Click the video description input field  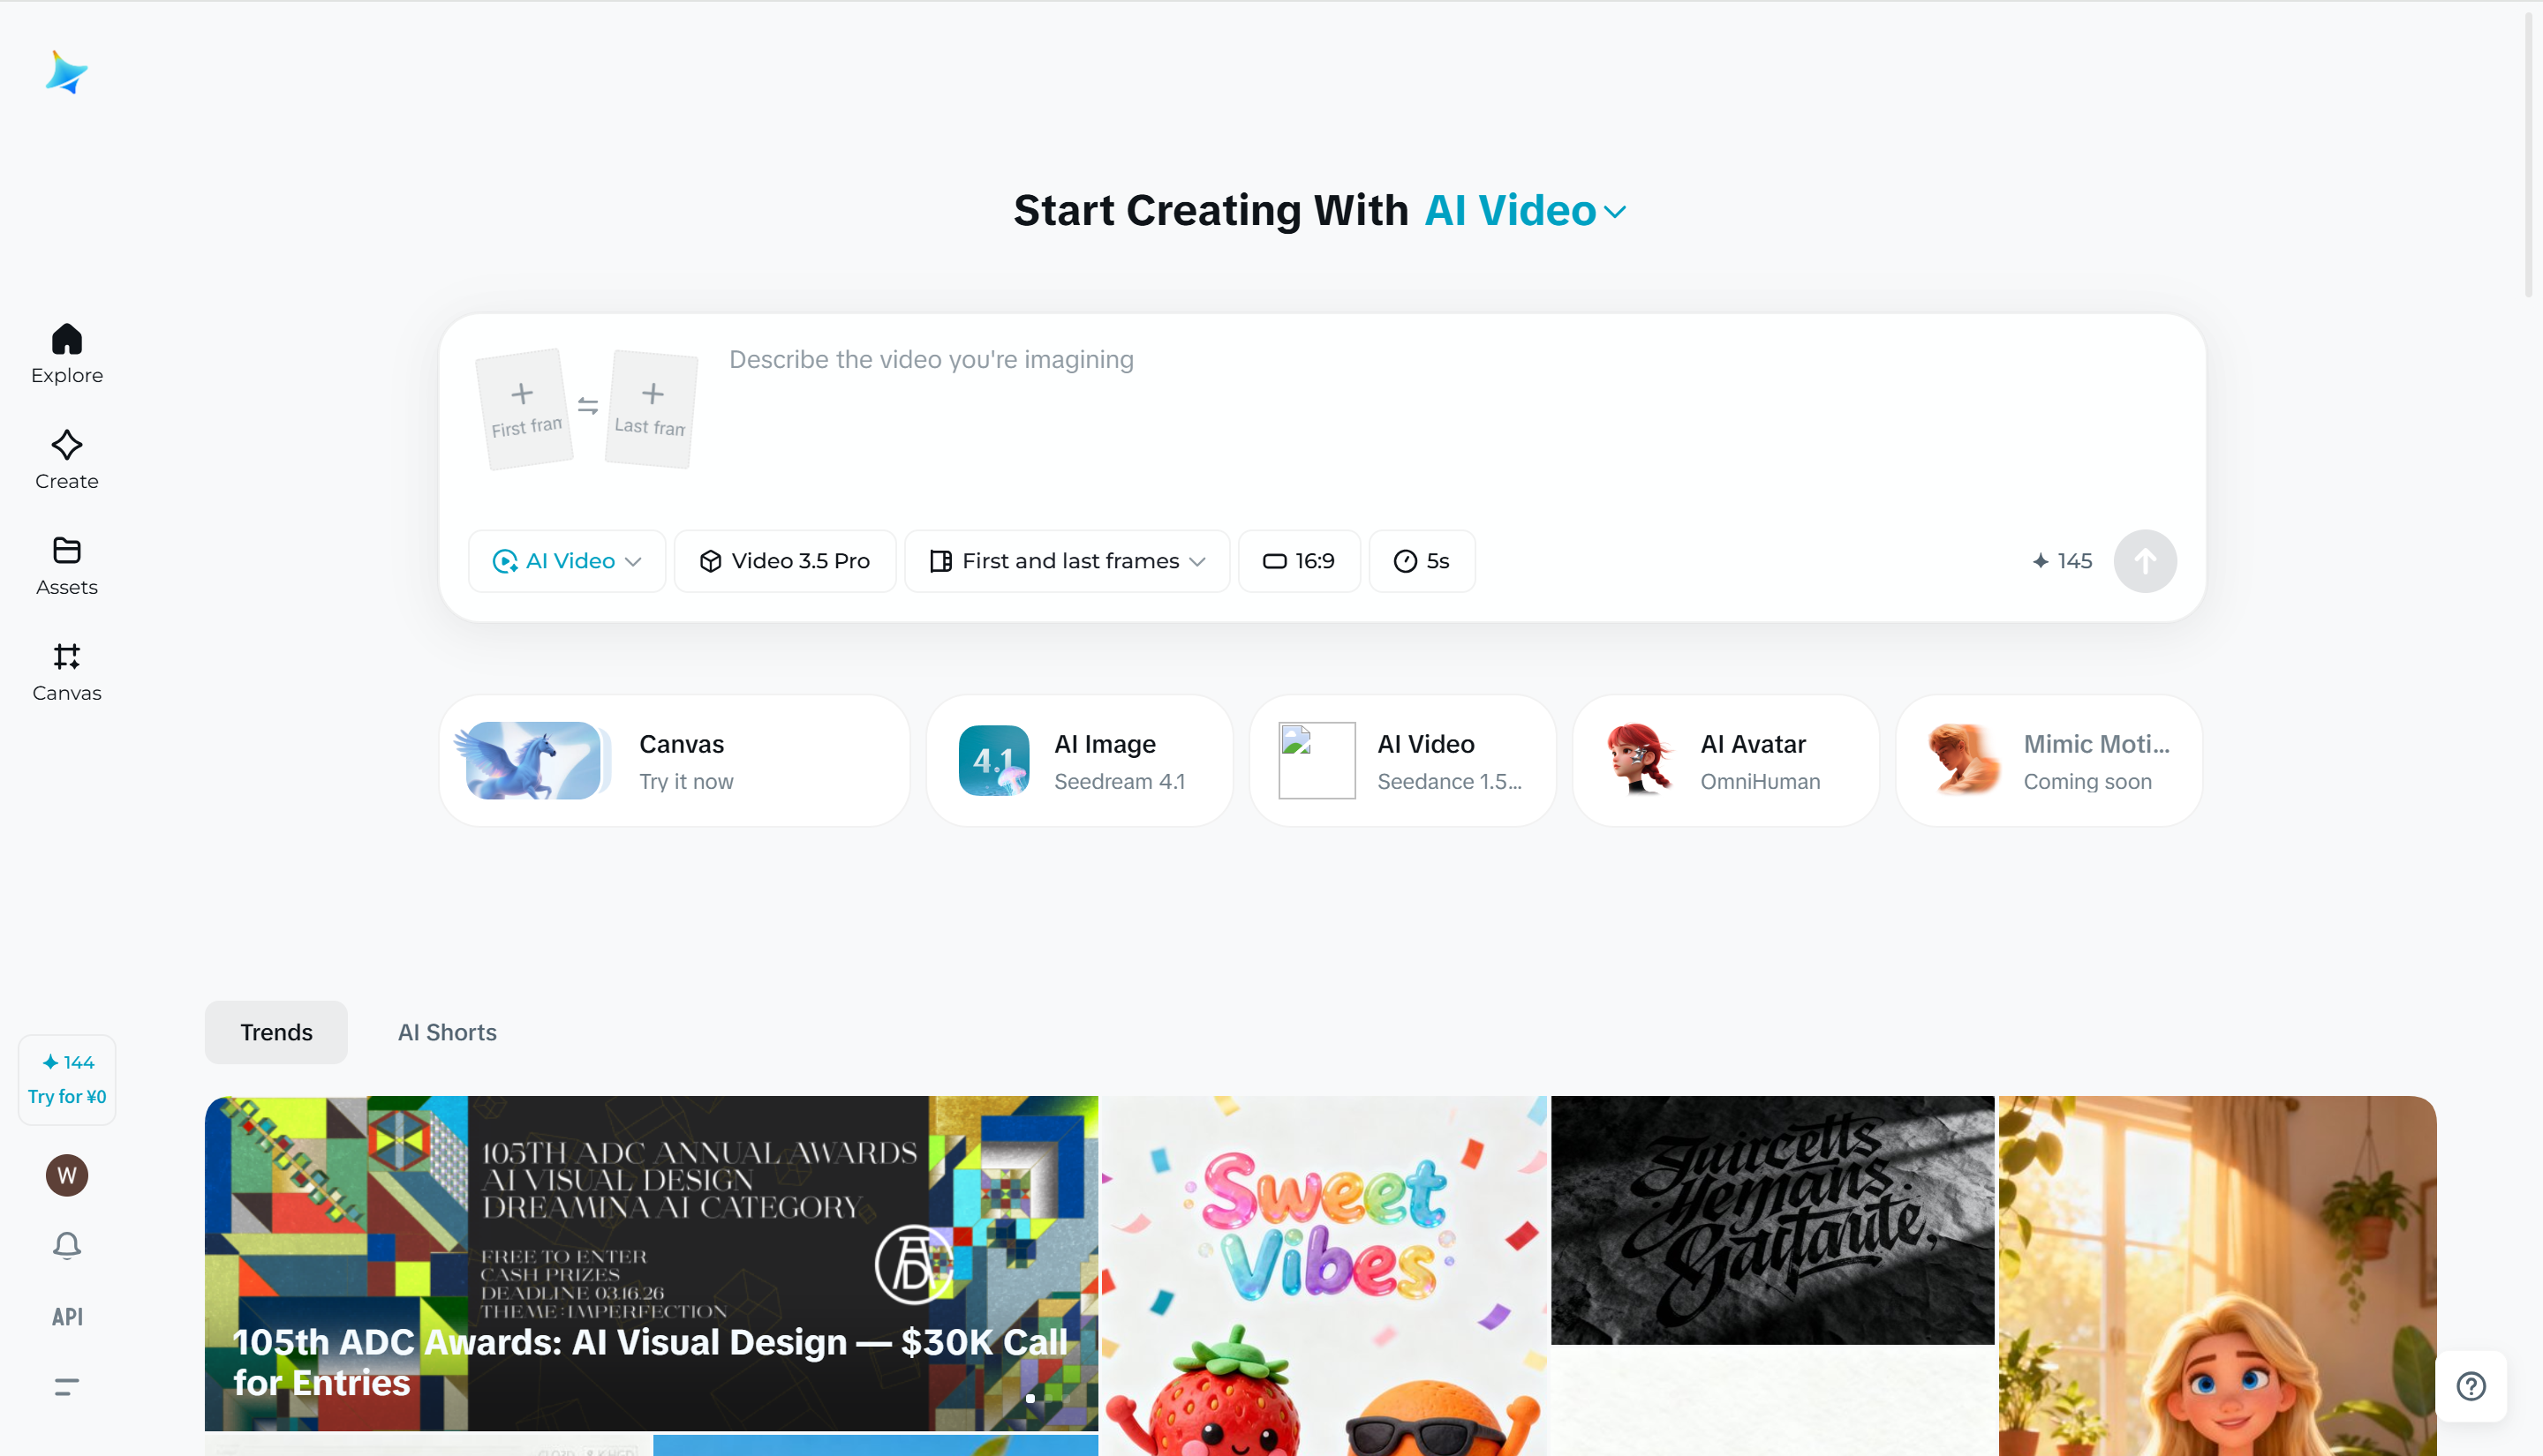1451,420
